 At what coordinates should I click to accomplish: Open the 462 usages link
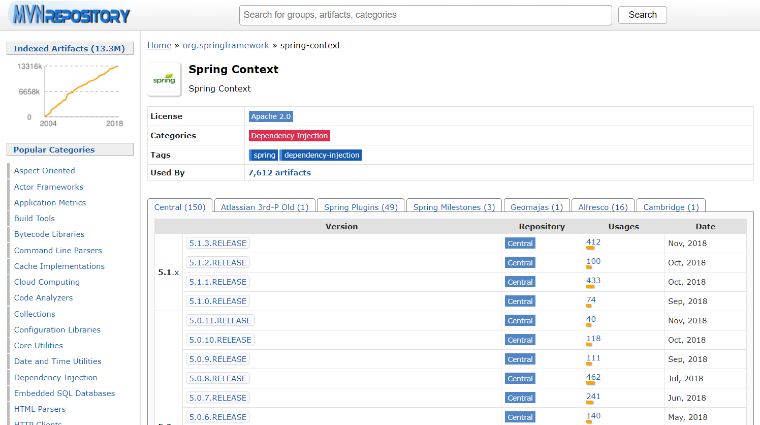(x=593, y=377)
